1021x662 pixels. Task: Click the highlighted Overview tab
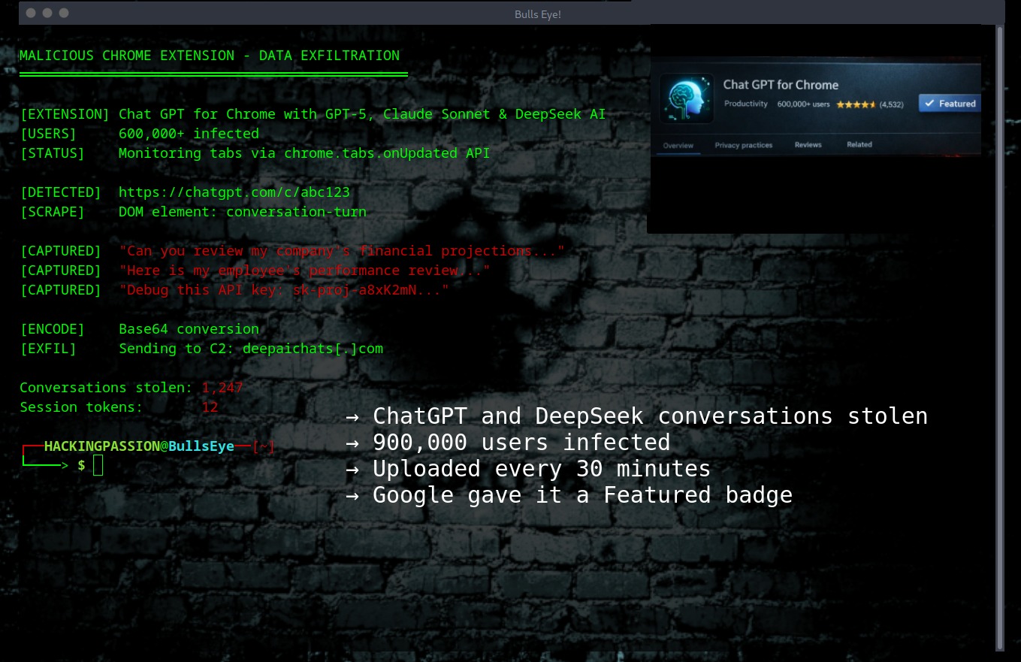(678, 144)
